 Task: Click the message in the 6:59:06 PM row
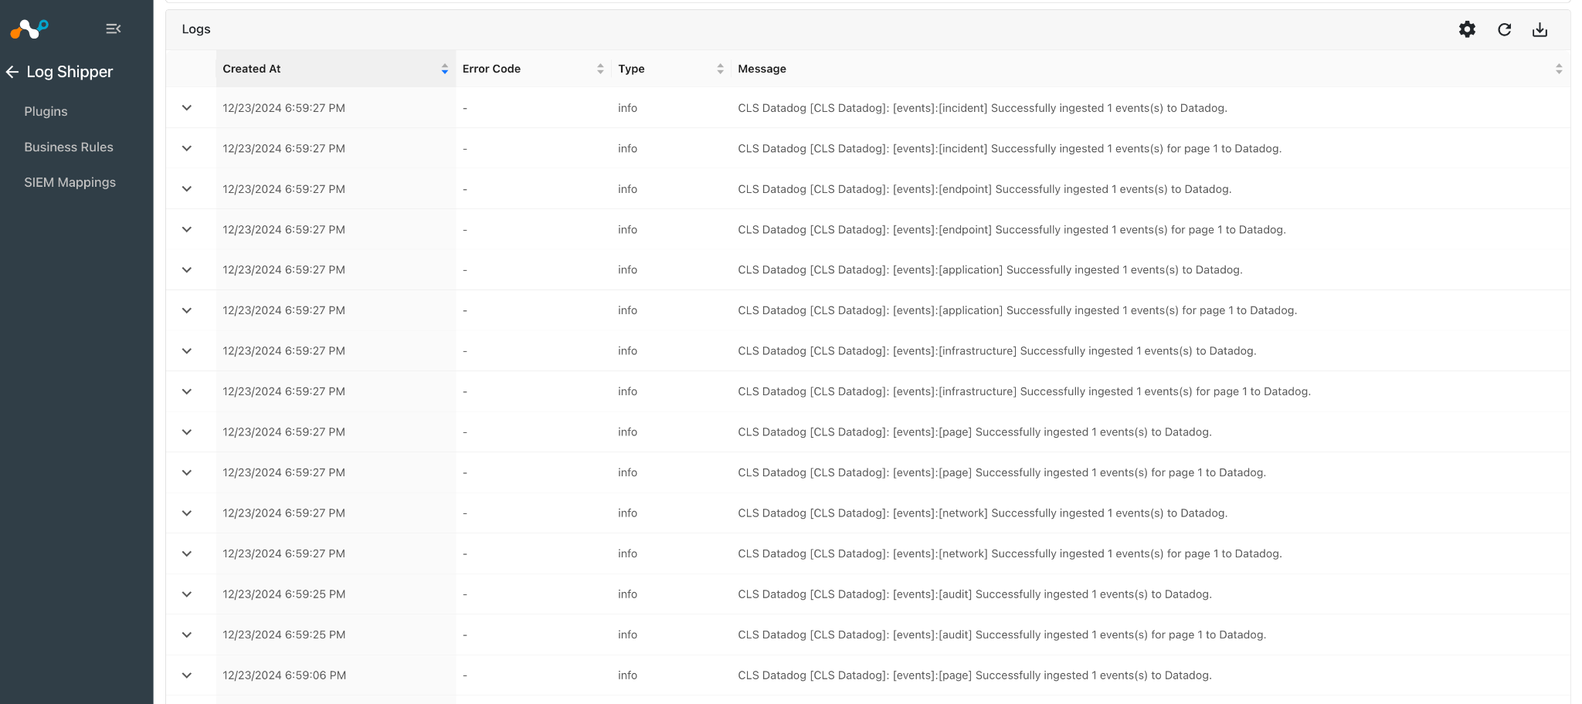[x=975, y=675]
